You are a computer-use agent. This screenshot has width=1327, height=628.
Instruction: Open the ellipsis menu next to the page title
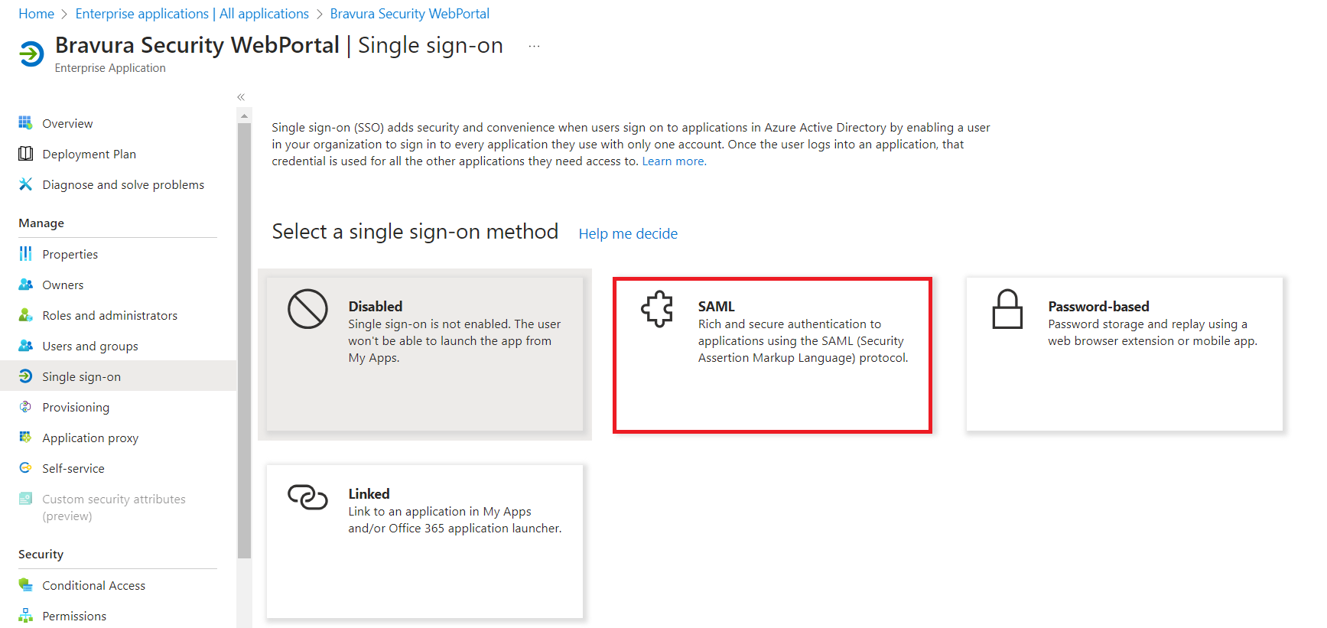(534, 46)
